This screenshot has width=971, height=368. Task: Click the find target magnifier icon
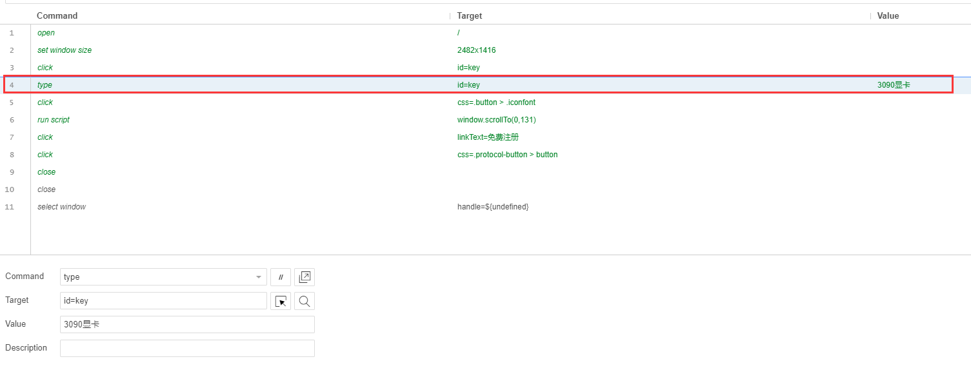[305, 301]
